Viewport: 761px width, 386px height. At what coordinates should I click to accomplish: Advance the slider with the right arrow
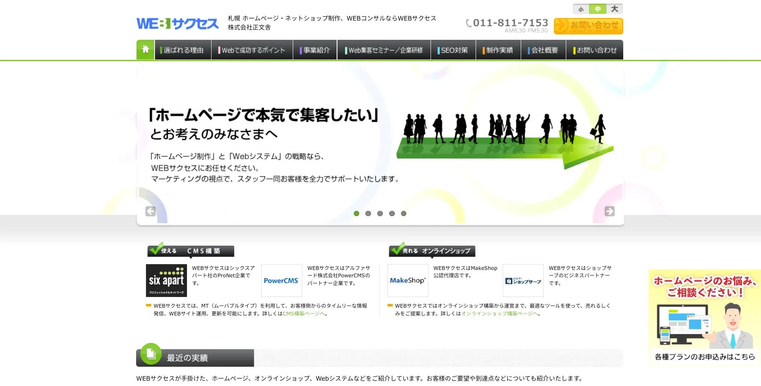pyautogui.click(x=610, y=211)
